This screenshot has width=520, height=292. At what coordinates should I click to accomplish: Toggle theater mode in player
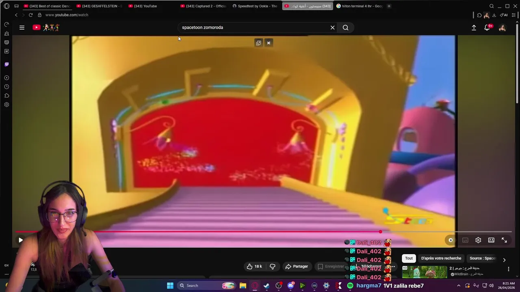(491, 240)
